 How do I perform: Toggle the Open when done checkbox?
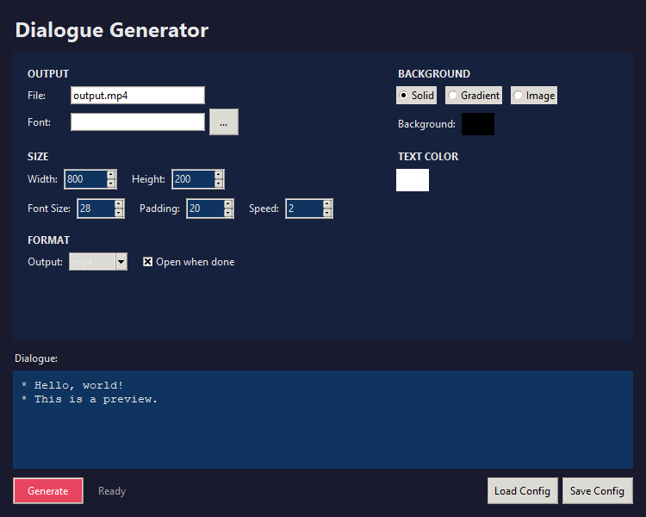[x=147, y=262]
